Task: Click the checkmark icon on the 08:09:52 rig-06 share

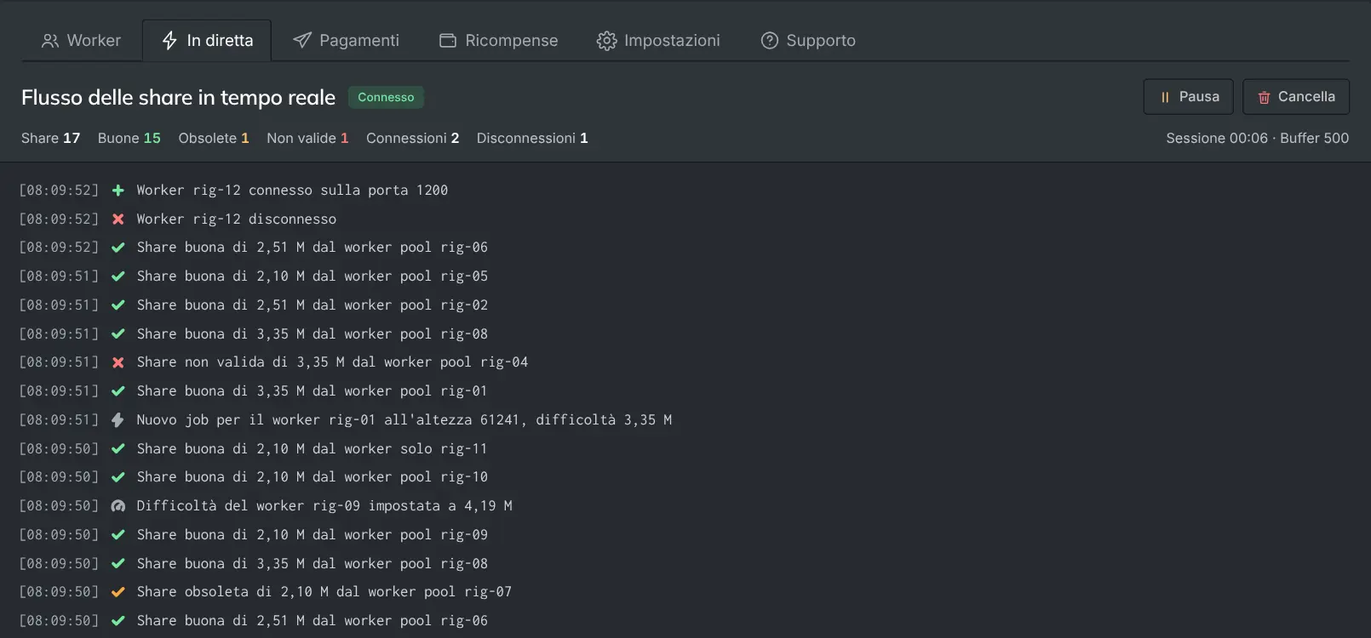Action: pyautogui.click(x=118, y=248)
